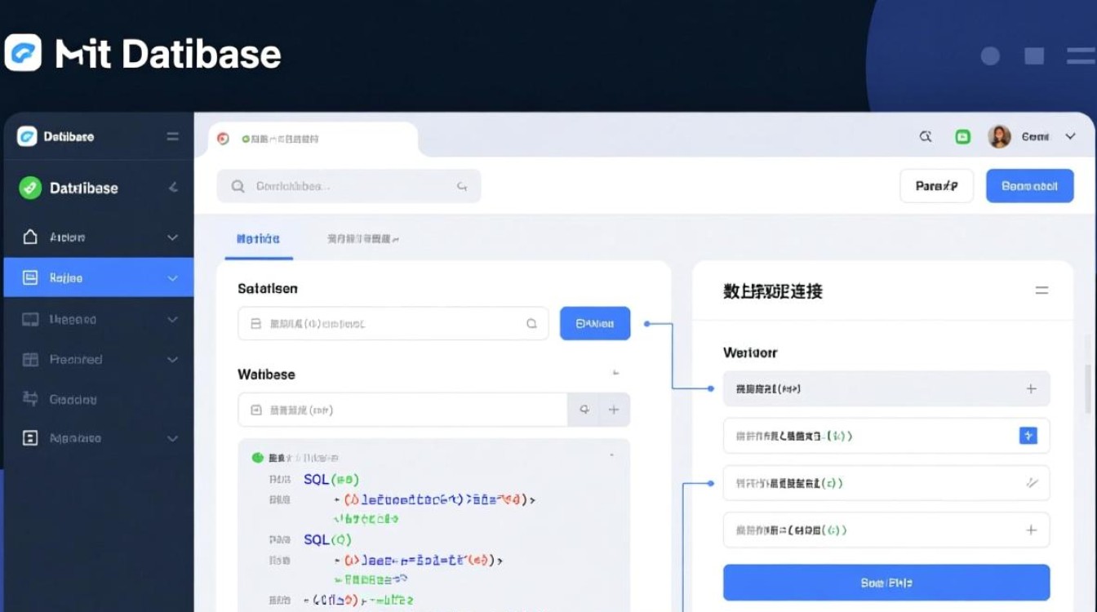This screenshot has height=612, width=1097.
Task: Open search using the magnifier icon in header
Action: click(x=926, y=136)
